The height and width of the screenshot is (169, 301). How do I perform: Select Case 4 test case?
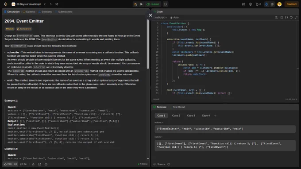coord(206,115)
